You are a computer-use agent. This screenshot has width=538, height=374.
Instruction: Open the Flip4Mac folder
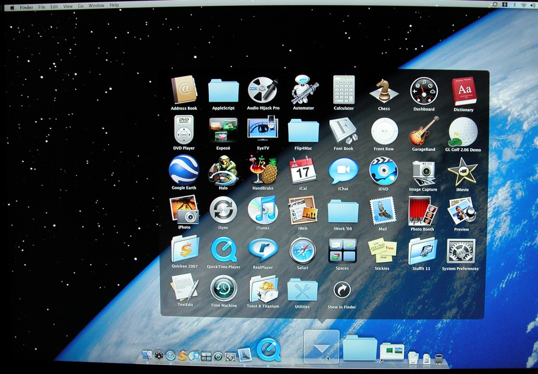click(303, 131)
